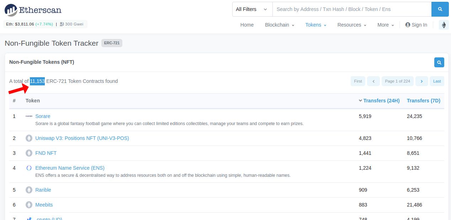
Task: Jump to the First page
Action: click(x=358, y=81)
